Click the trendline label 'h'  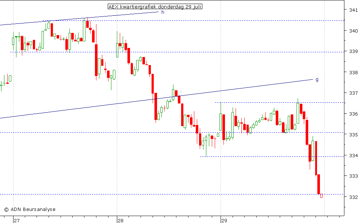(163, 12)
